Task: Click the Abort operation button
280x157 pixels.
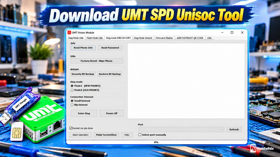Action: (x=81, y=135)
